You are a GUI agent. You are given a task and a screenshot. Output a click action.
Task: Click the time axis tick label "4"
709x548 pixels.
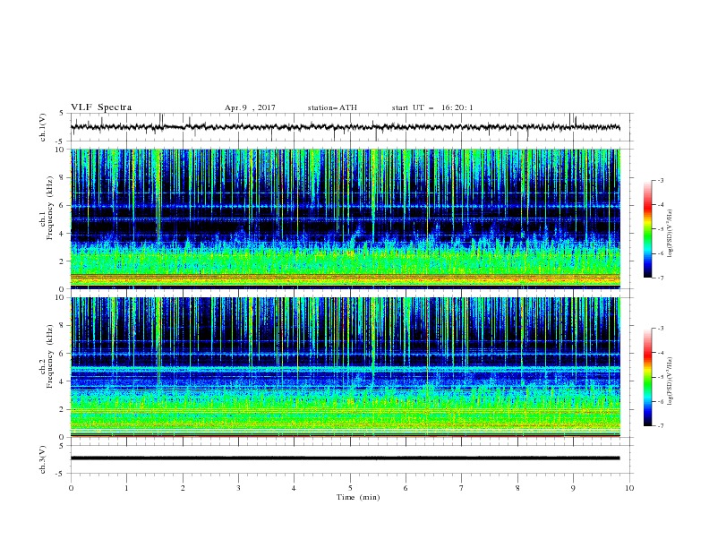tap(294, 488)
